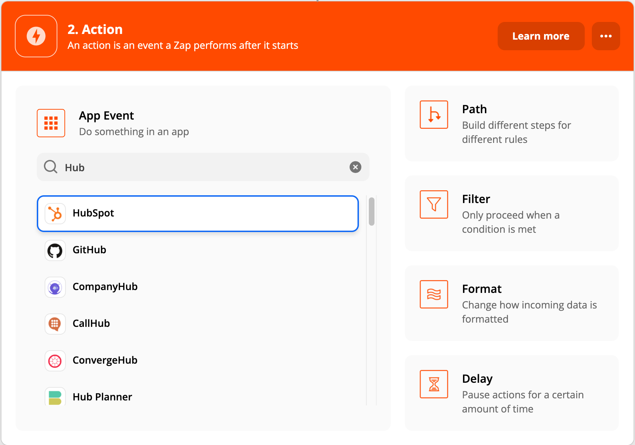635x445 pixels.
Task: Click the lightning bolt Action icon
Action: [x=36, y=36]
